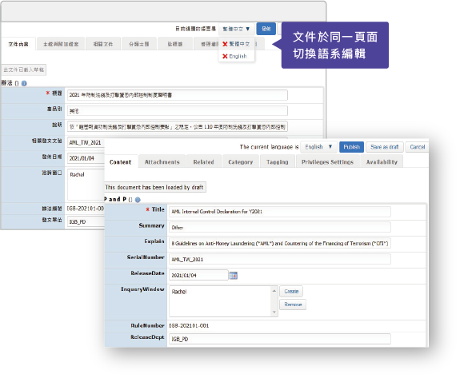Click the ReleaseDate input field
Screen dimensions: 464x382
click(x=198, y=275)
